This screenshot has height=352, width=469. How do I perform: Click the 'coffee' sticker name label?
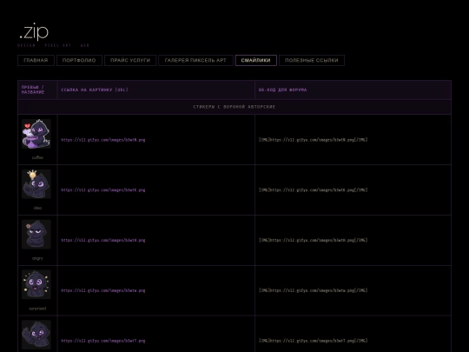click(x=37, y=157)
